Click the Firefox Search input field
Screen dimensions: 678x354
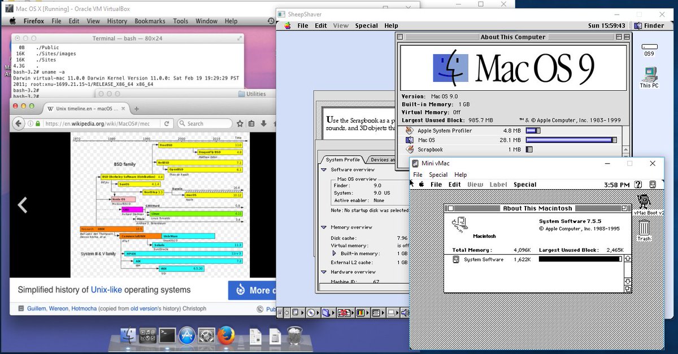(x=205, y=123)
